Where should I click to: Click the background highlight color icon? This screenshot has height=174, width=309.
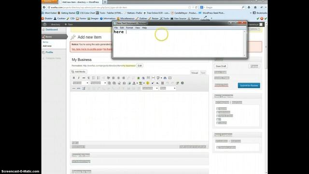tap(140, 83)
